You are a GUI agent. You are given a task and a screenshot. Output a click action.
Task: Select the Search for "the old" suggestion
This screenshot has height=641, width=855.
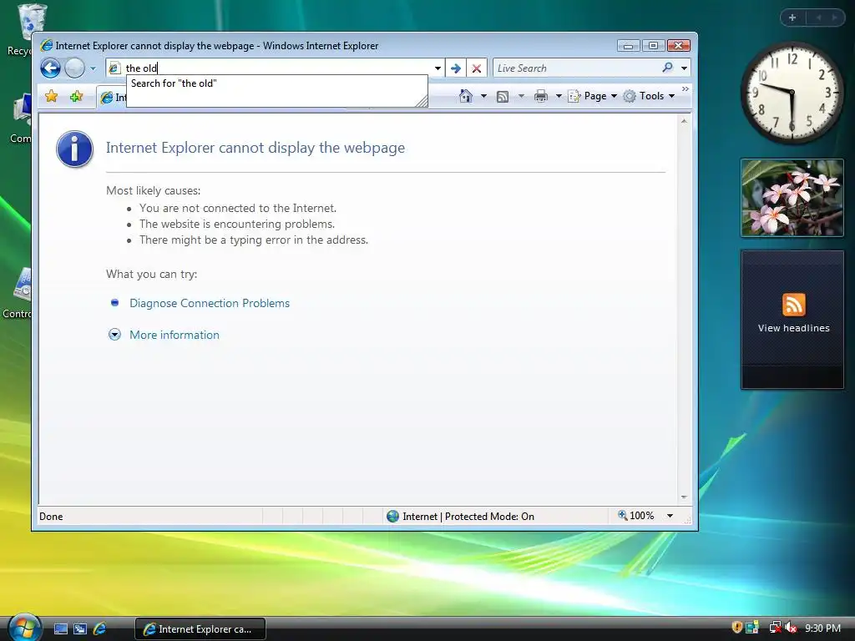click(276, 83)
